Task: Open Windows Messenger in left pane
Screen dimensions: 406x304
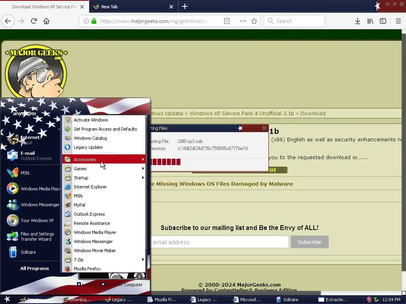Action: pyautogui.click(x=33, y=205)
